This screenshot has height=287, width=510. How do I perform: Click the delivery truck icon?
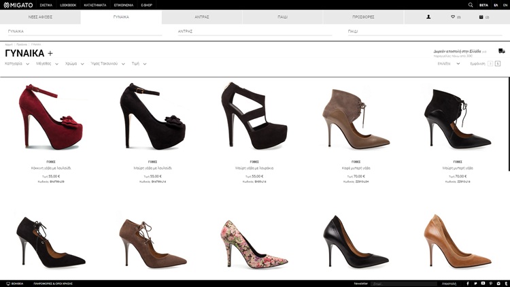pos(501,51)
